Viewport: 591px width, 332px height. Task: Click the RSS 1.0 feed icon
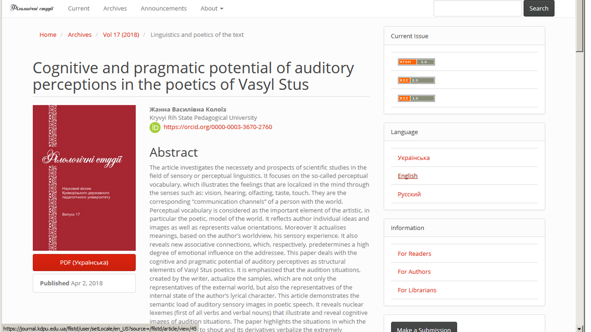[416, 98]
